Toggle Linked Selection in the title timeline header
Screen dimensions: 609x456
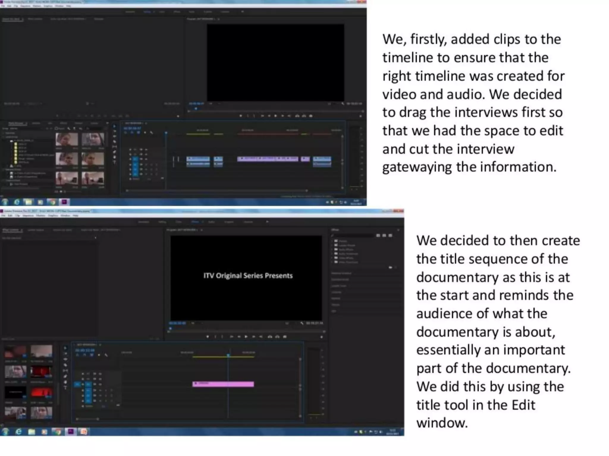coord(92,355)
